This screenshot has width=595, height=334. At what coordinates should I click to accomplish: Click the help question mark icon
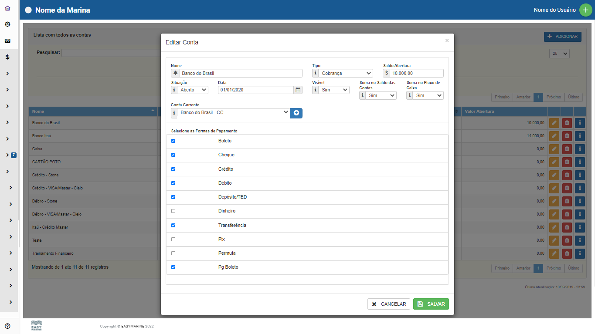(7, 326)
